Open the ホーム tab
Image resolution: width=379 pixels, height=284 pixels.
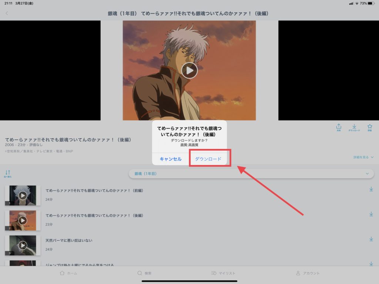(68, 273)
